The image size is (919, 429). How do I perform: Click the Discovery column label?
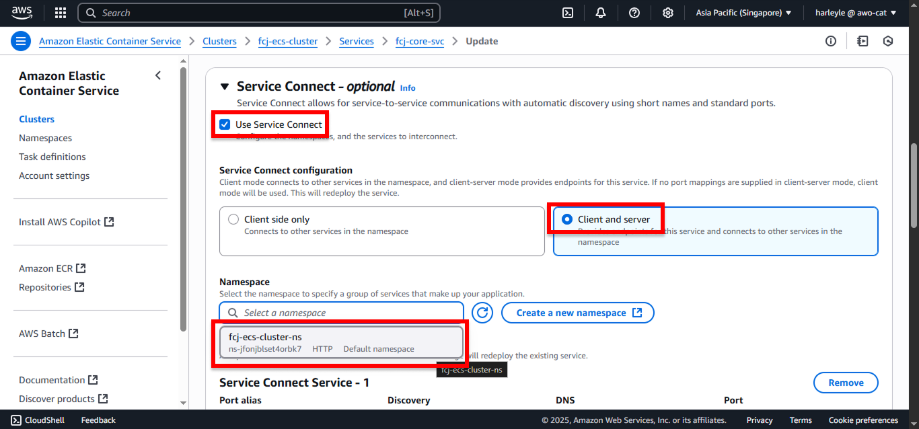point(408,400)
